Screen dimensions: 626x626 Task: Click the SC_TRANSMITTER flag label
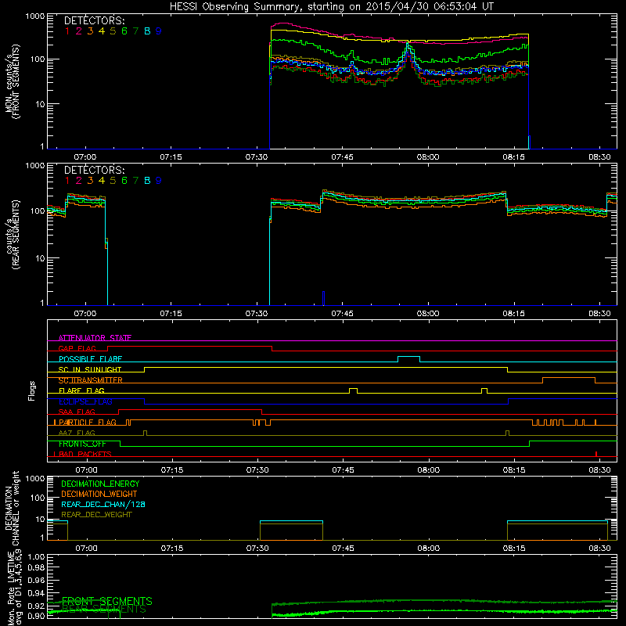(x=90, y=380)
